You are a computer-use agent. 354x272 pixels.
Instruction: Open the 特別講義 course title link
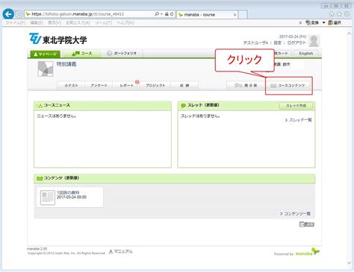pyautogui.click(x=66, y=64)
